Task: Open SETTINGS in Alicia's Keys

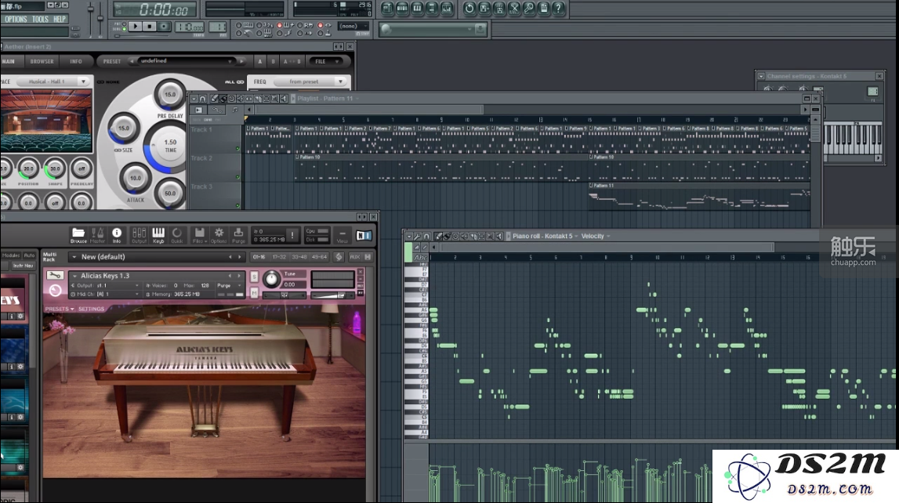Action: 91,309
